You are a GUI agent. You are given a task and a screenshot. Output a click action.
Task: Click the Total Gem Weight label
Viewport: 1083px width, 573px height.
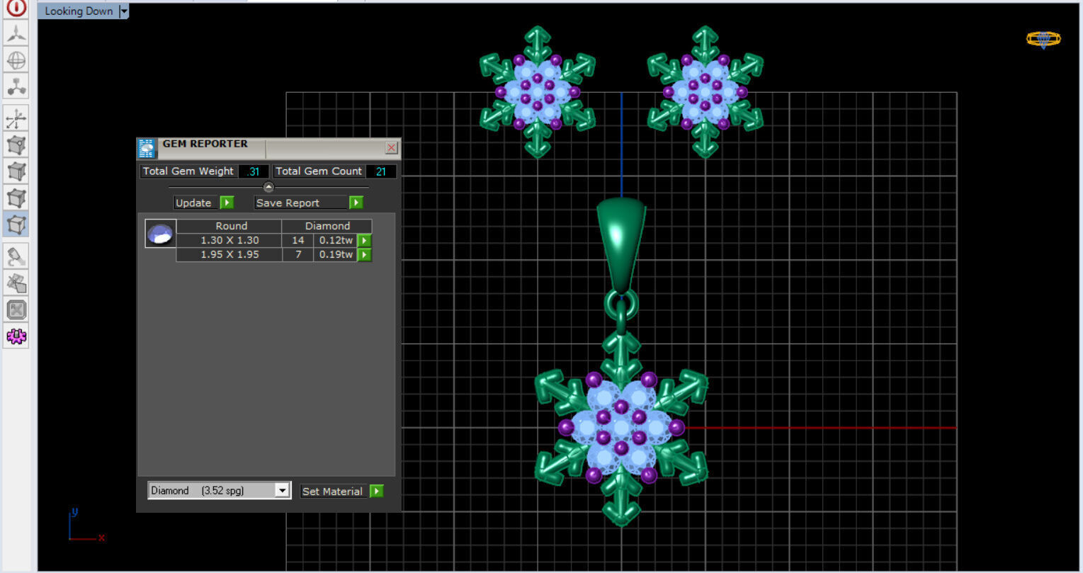click(x=188, y=171)
